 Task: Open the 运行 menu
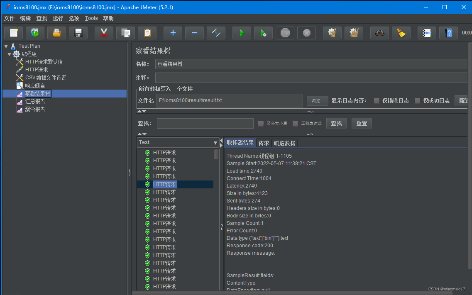click(x=58, y=18)
